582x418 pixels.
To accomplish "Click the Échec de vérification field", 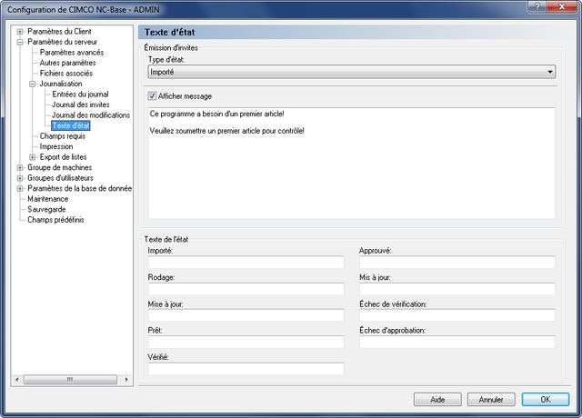I will pos(457,315).
